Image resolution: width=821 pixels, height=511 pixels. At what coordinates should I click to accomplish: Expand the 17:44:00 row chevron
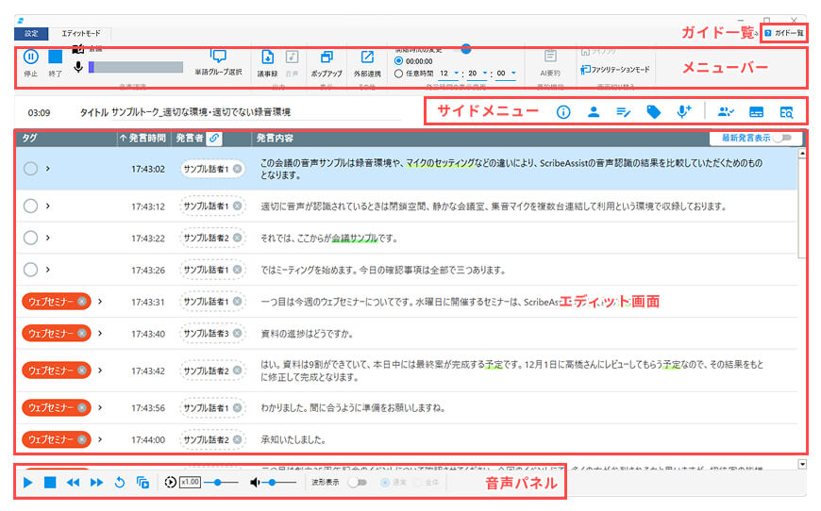pyautogui.click(x=100, y=440)
